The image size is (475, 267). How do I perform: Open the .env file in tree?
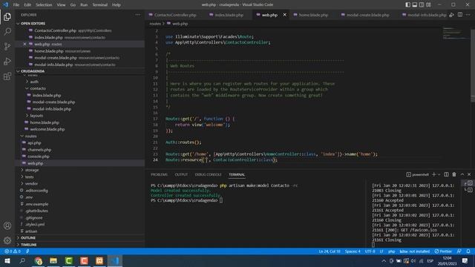pos(29,197)
